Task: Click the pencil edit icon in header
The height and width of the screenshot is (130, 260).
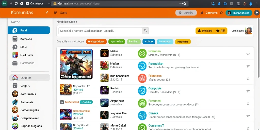Action: [x=47, y=13]
